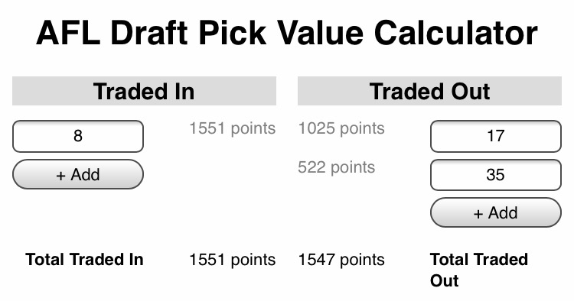Select the 1547 points total

click(x=341, y=260)
